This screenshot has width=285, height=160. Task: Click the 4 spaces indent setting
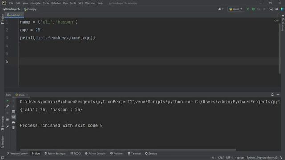pos(240,158)
